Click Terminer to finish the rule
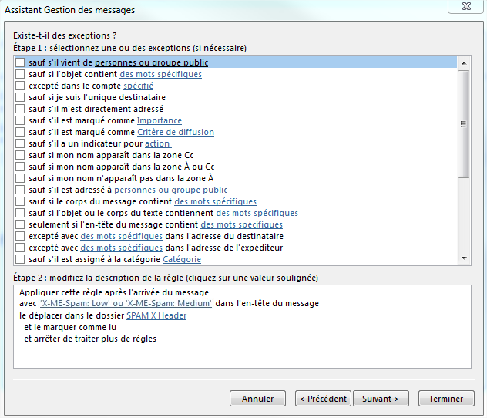This screenshot has width=487, height=418. (445, 399)
